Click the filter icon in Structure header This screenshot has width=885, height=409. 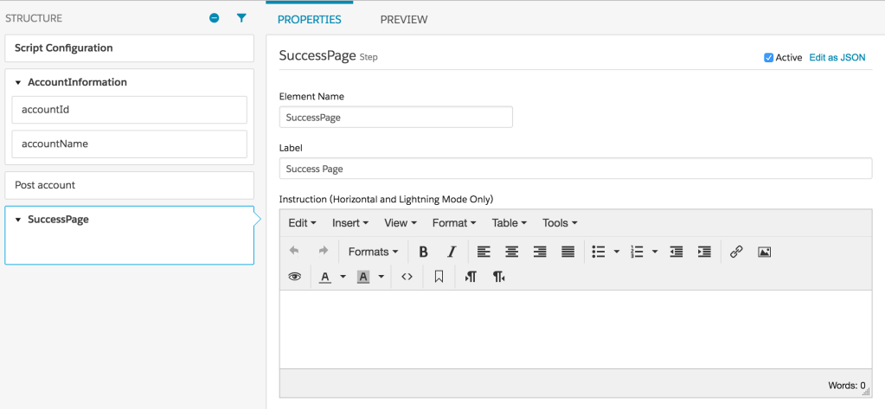click(x=241, y=18)
